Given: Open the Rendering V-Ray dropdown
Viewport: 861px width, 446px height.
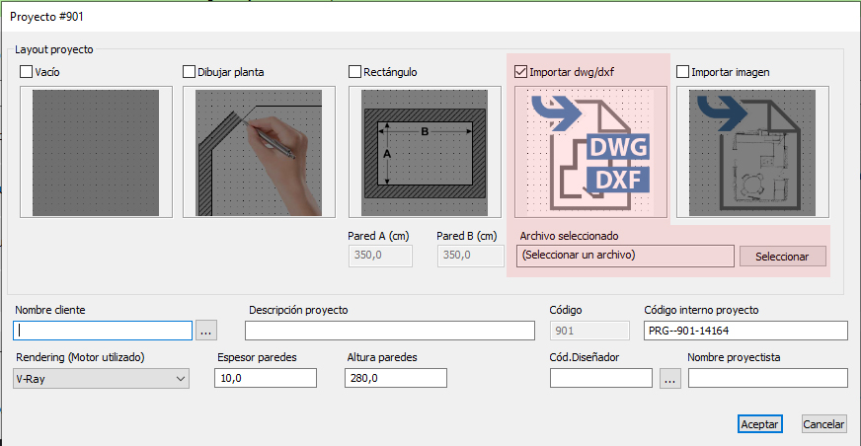Looking at the screenshot, I should (101, 379).
